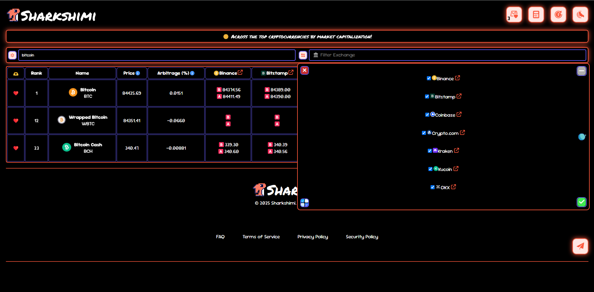Open the currency conversion tool

point(558,15)
